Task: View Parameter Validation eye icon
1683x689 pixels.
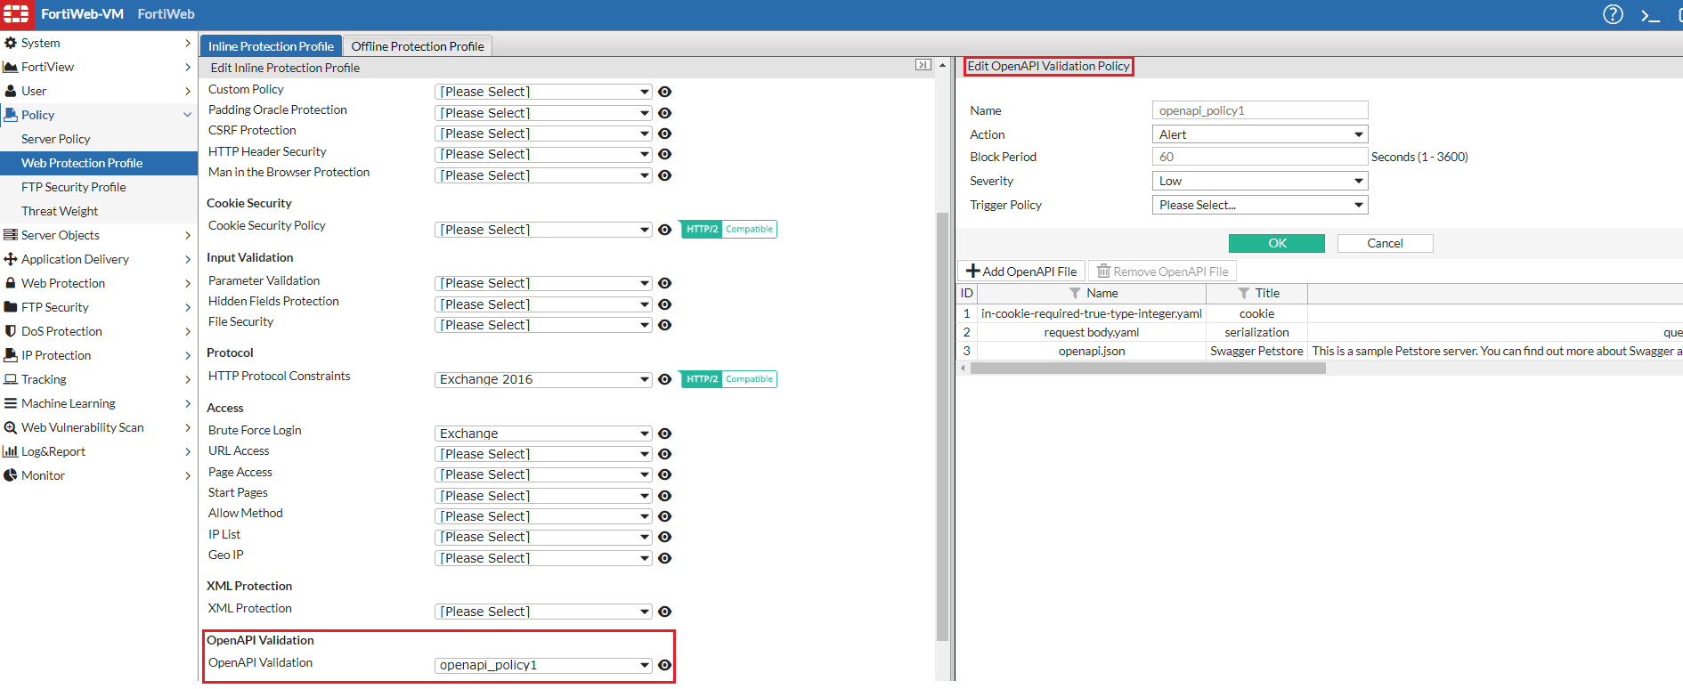Action: coord(664,283)
